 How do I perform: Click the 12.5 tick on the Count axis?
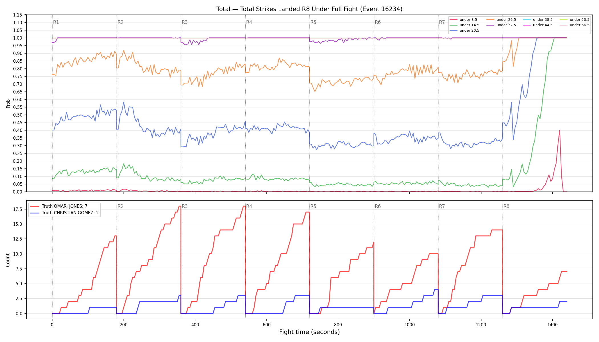coord(18,239)
